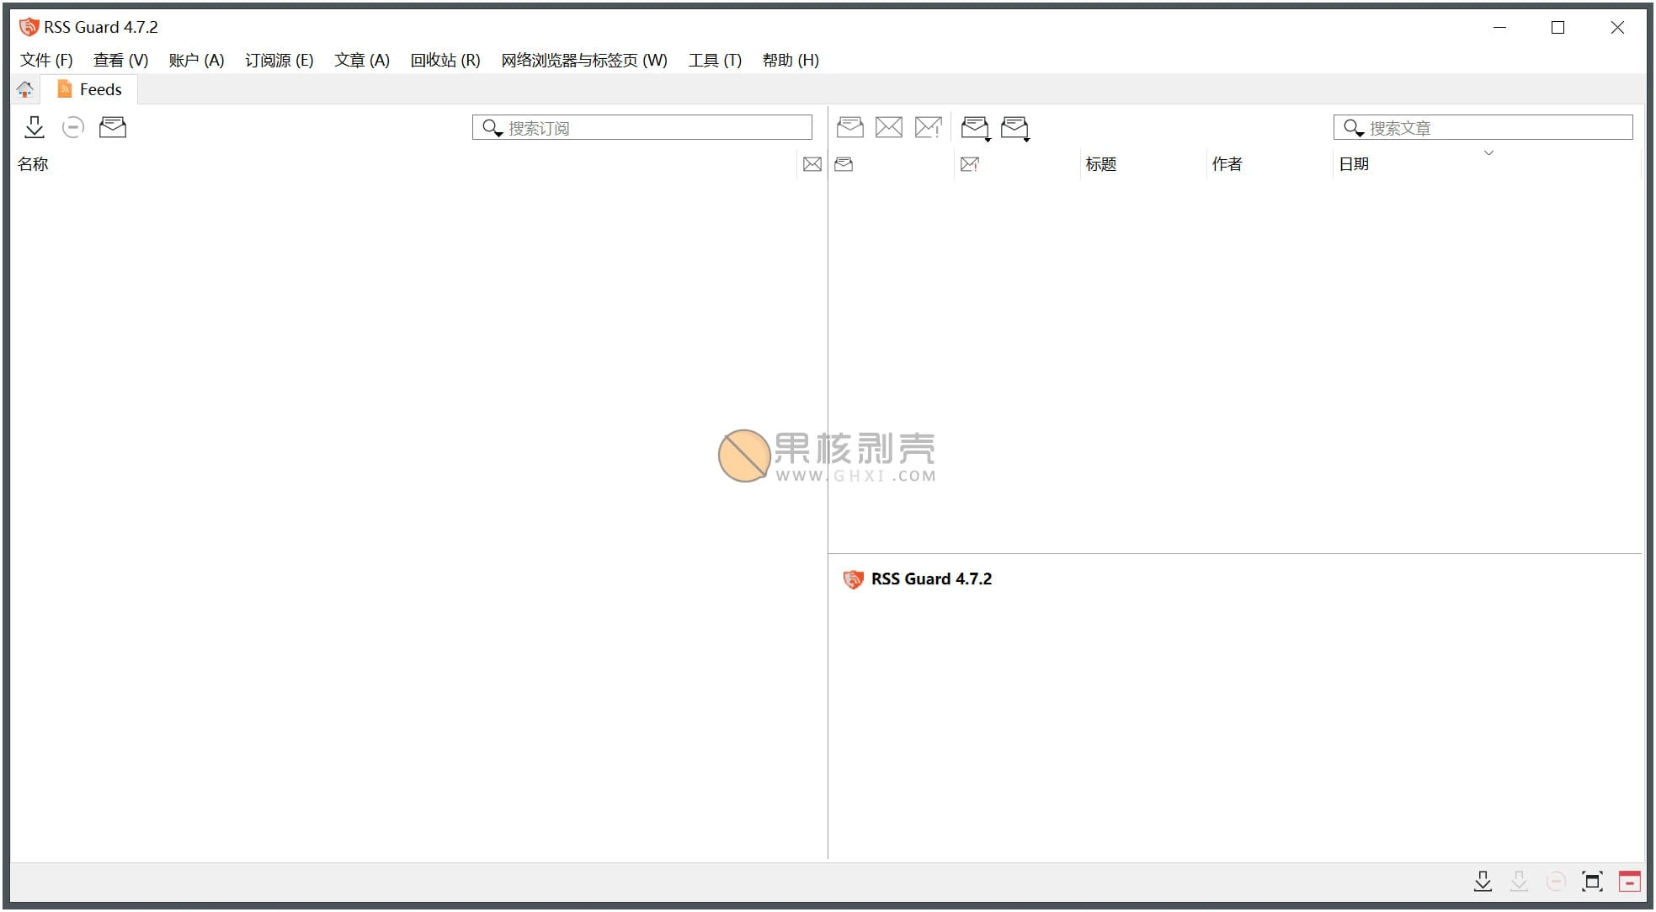
Task: Click the envelope with exclamation importance icon
Action: click(928, 127)
